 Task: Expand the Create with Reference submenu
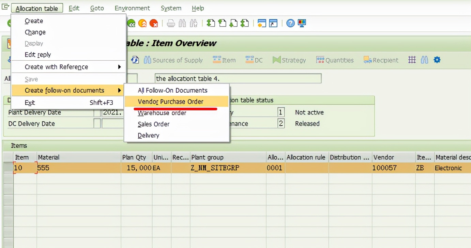(69, 67)
